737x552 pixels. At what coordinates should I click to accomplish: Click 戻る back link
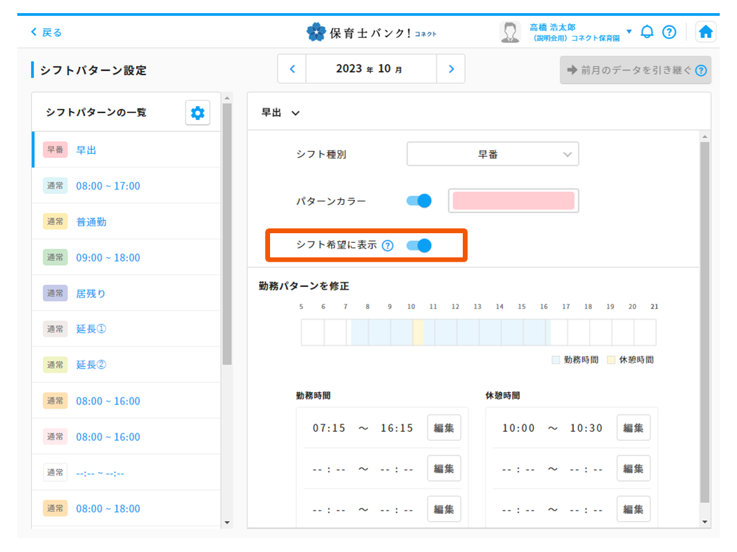(46, 32)
